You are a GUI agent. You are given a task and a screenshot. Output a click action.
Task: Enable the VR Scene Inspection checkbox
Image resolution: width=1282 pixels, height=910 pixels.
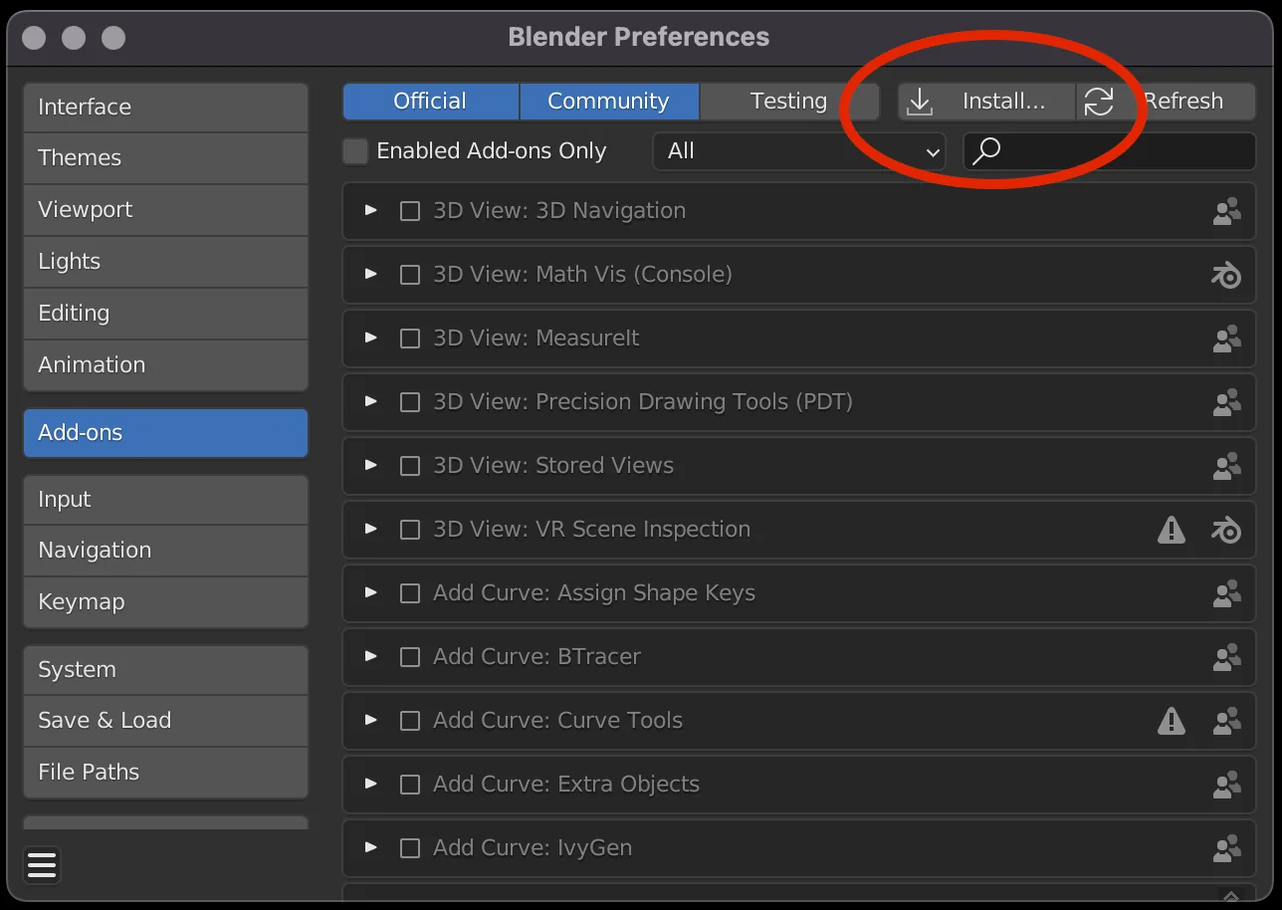410,530
